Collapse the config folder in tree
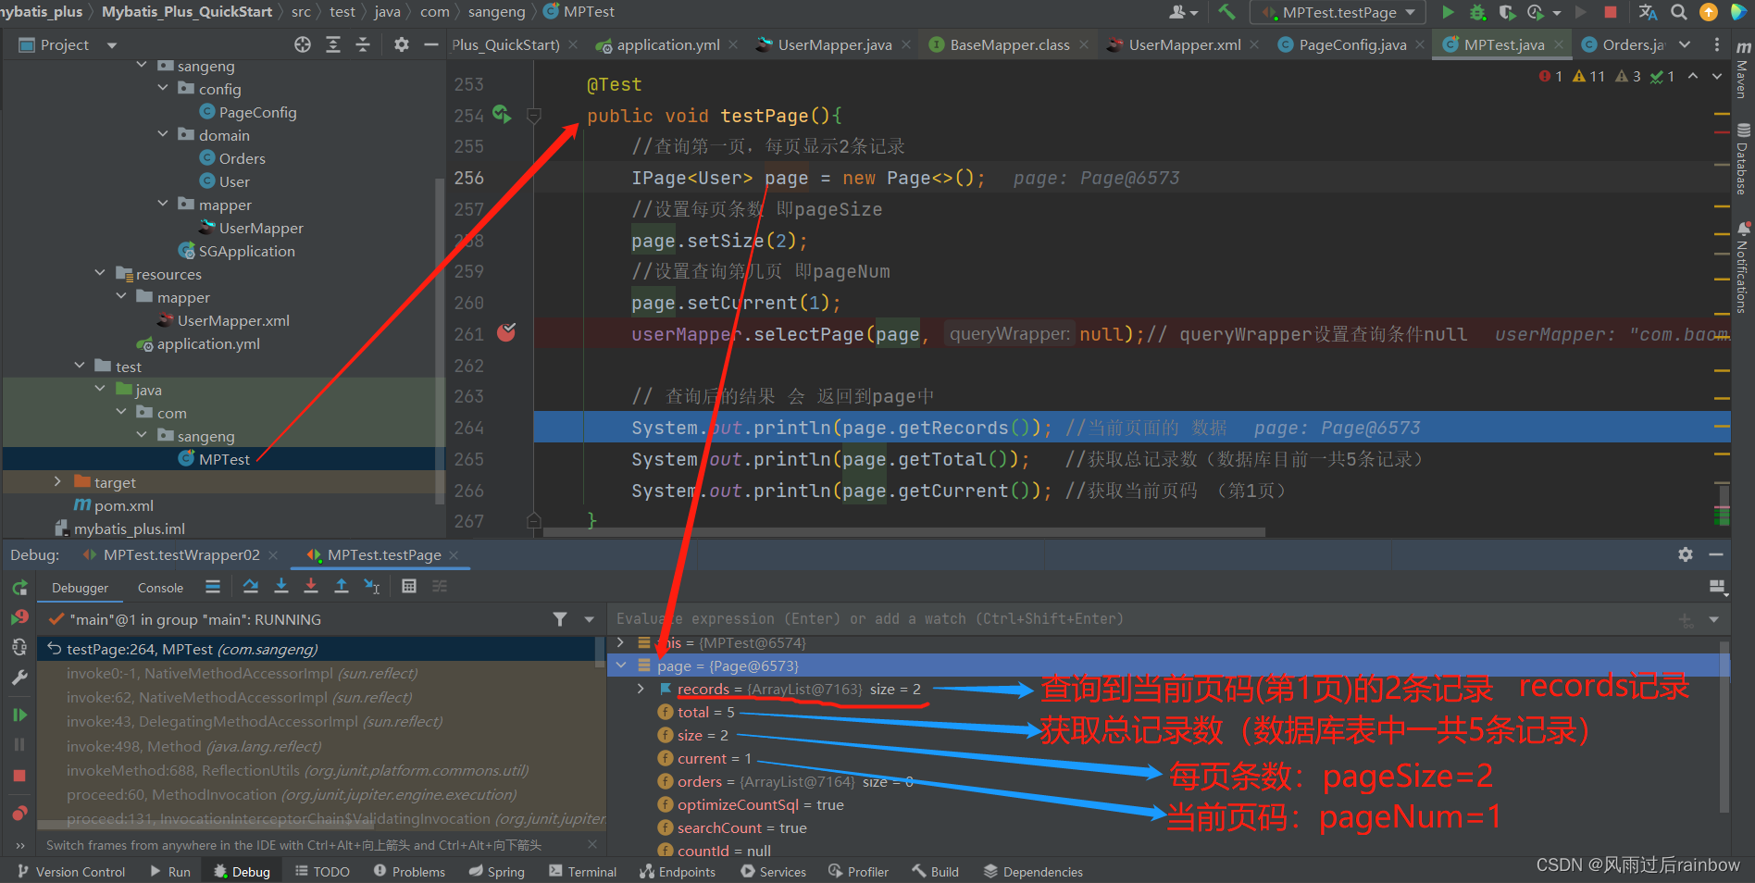The image size is (1755, 883). click(x=163, y=88)
